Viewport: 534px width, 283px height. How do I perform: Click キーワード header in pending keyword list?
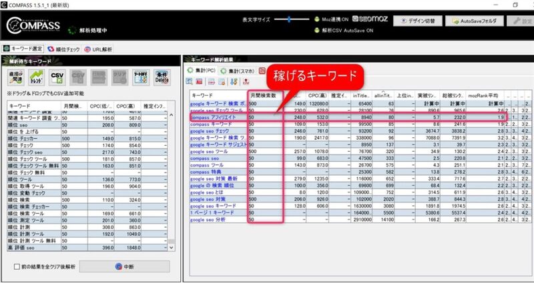pos(34,106)
